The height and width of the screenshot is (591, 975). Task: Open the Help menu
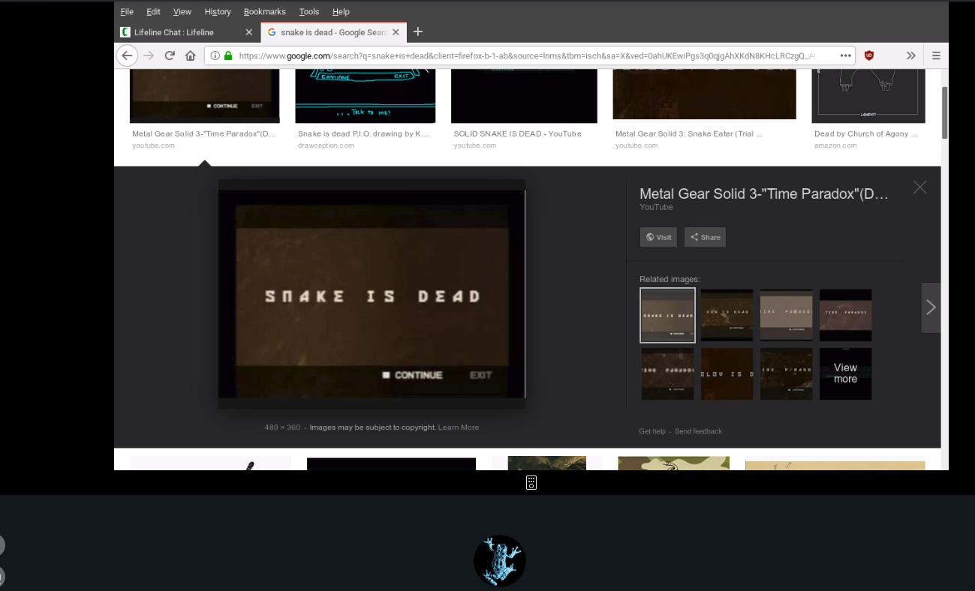341,11
